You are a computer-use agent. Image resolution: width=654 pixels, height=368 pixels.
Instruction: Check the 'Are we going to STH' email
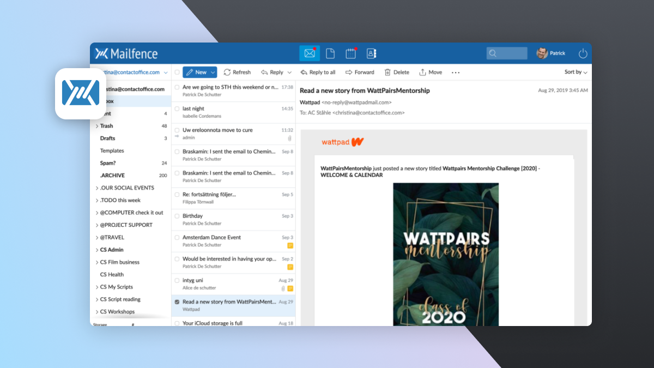[x=177, y=87]
